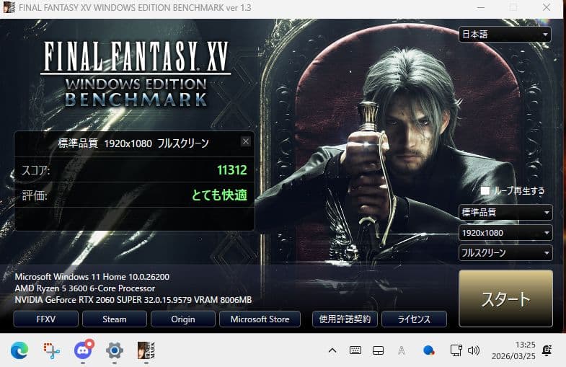The width and height of the screenshot is (566, 367).
Task: Open Discord from the taskbar
Action: click(x=84, y=350)
